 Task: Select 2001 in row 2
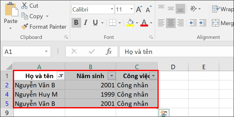point(90,85)
